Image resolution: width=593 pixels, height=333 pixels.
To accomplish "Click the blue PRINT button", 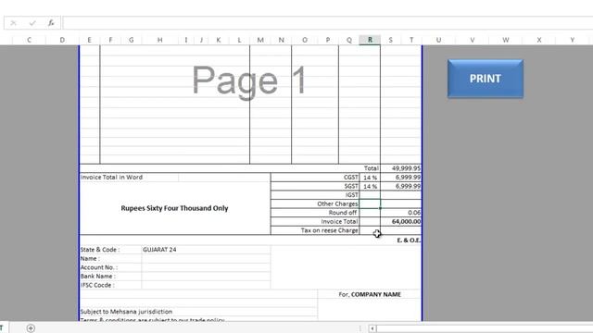I will [486, 79].
